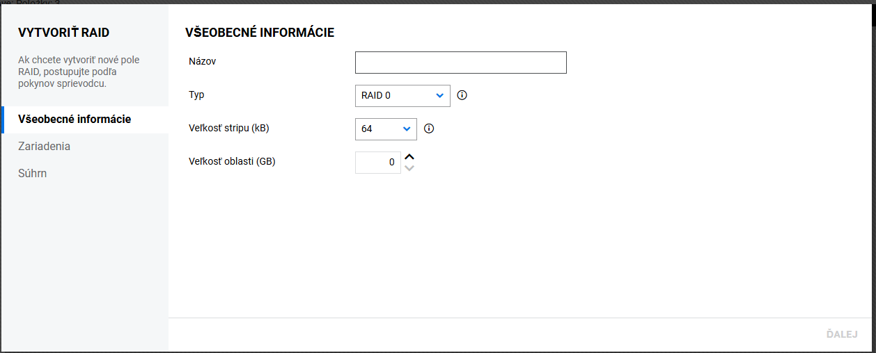876x353 pixels.
Task: Decrease Veľkosť oblasti with down arrow
Action: point(409,167)
